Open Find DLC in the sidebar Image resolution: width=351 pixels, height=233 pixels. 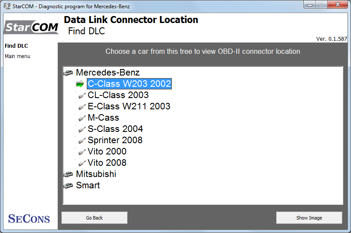16,46
